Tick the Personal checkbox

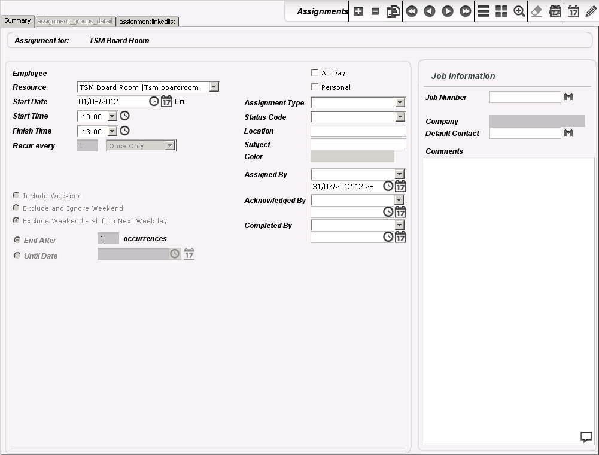pos(315,87)
